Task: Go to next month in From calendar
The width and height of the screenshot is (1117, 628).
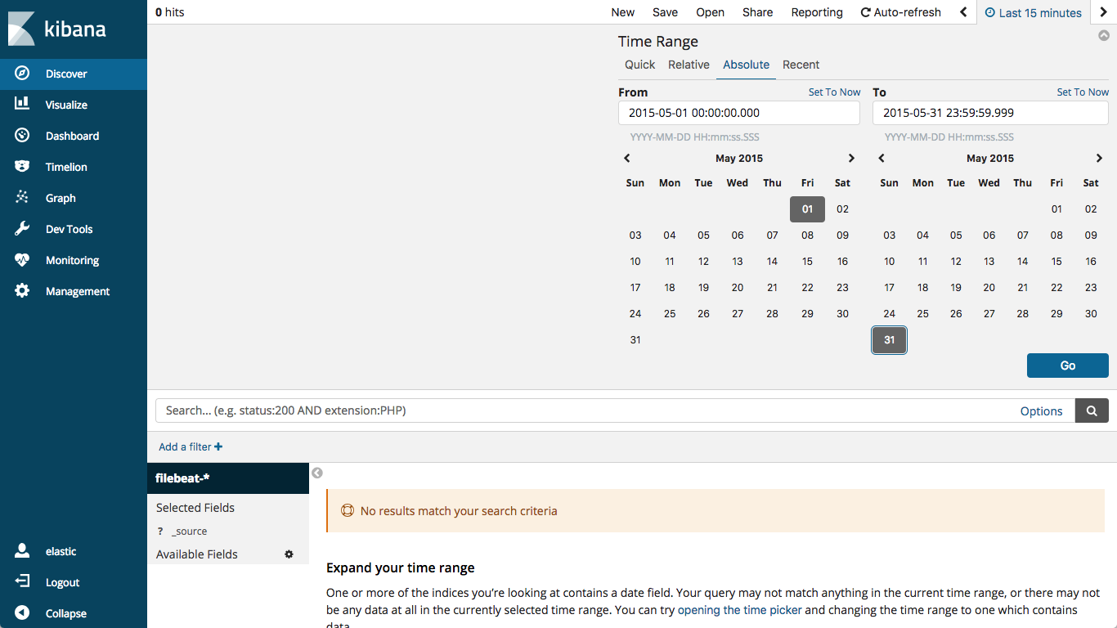Action: click(x=851, y=159)
